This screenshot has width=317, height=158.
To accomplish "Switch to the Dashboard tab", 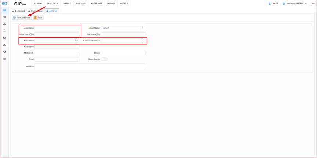I will click(x=18, y=11).
